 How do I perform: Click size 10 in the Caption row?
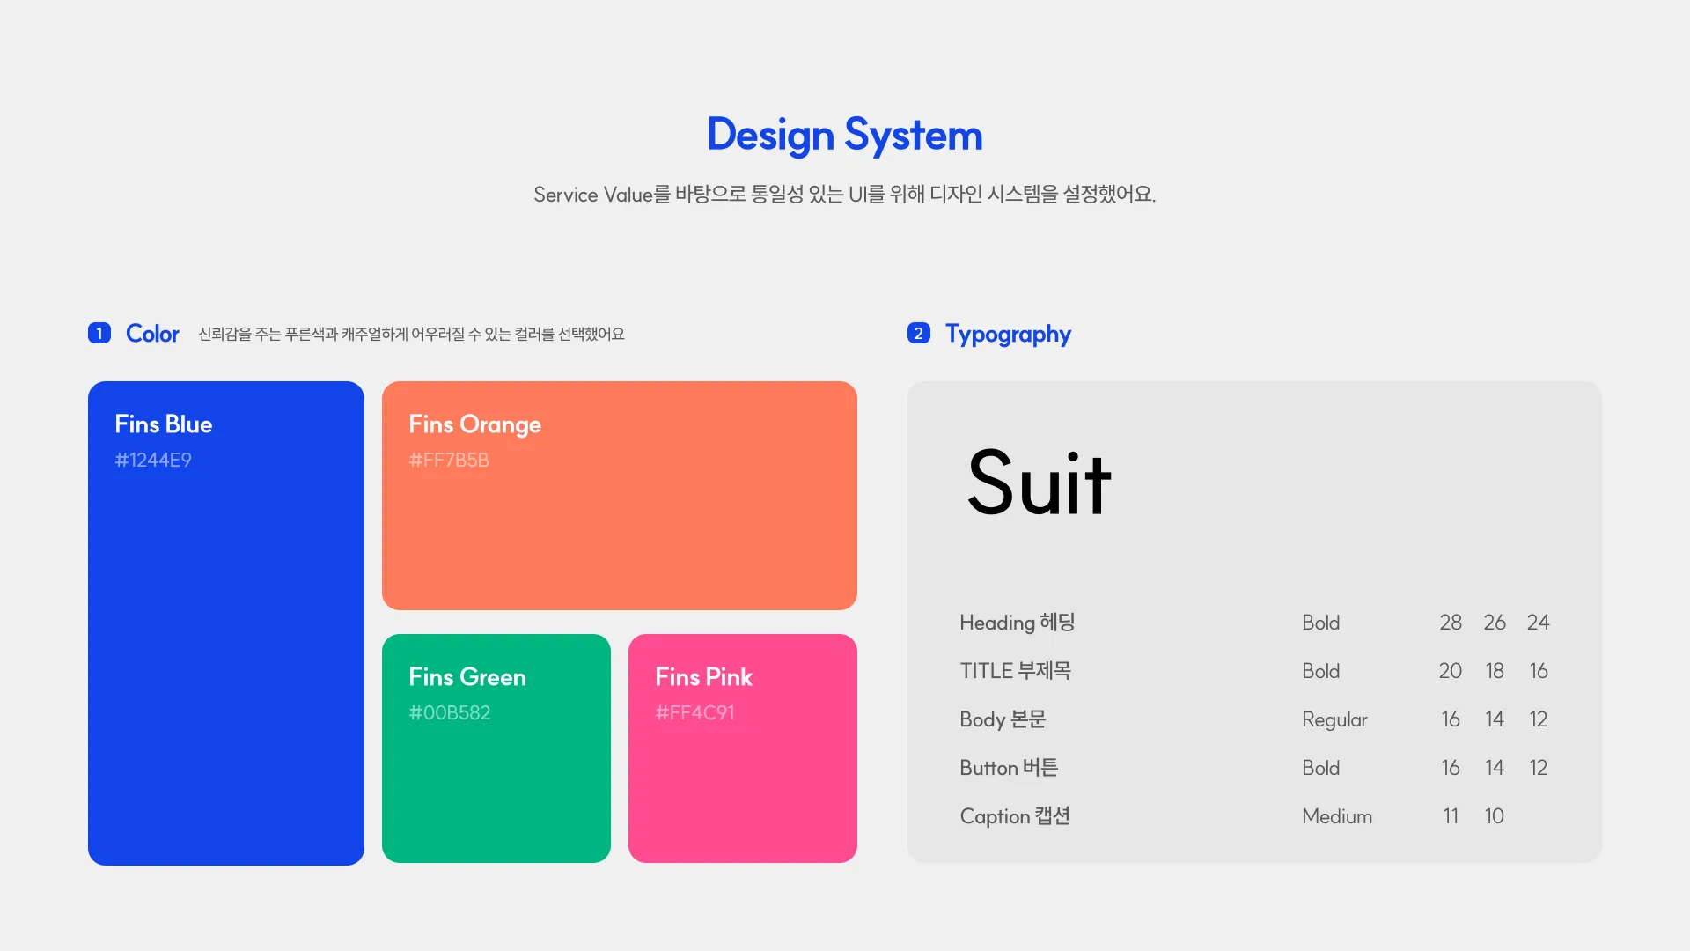click(1495, 816)
